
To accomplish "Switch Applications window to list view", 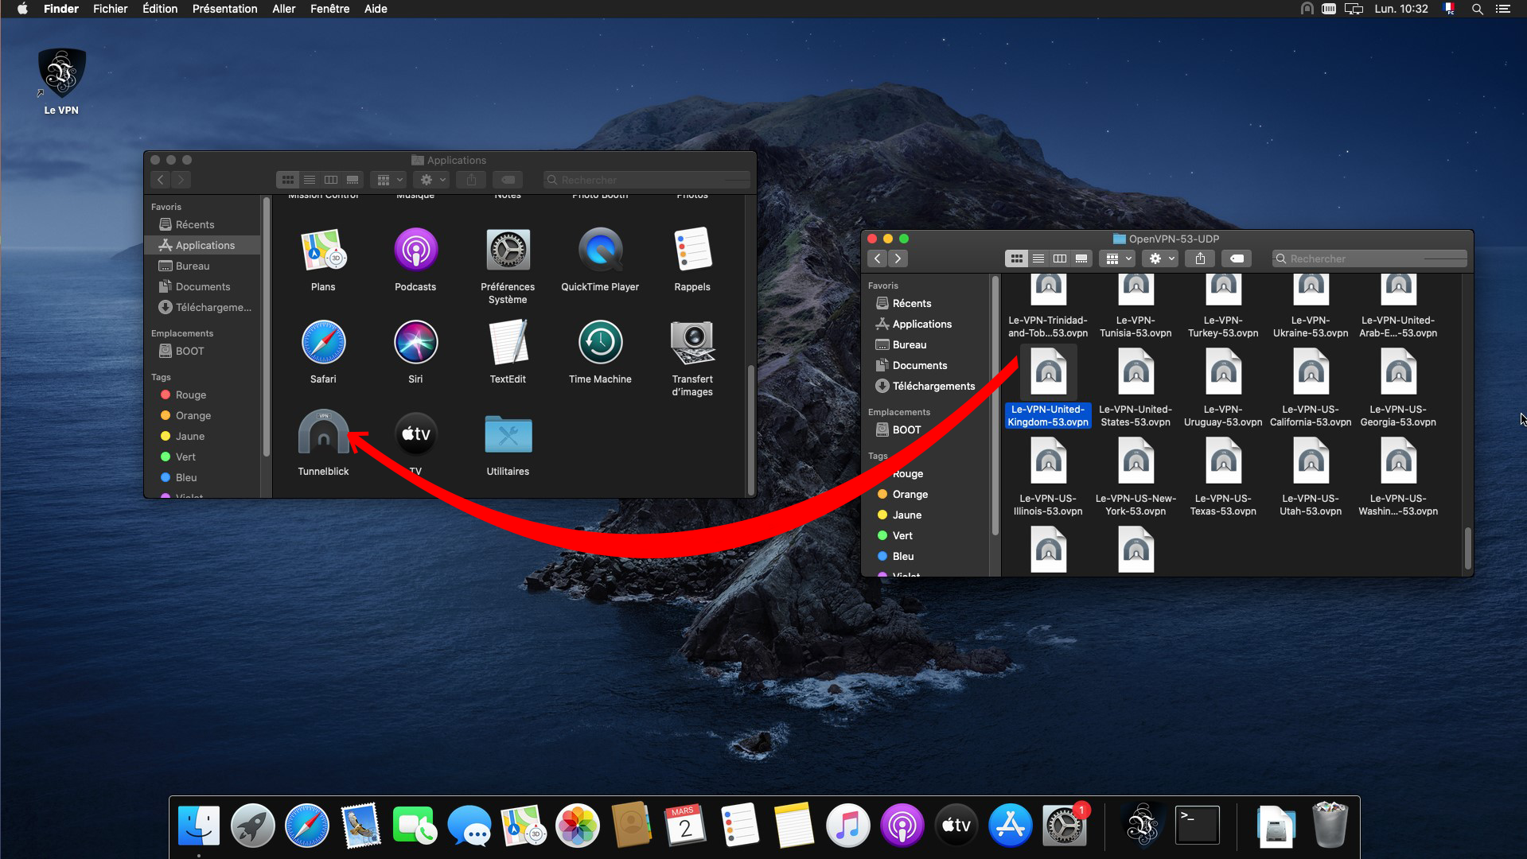I will pyautogui.click(x=309, y=180).
